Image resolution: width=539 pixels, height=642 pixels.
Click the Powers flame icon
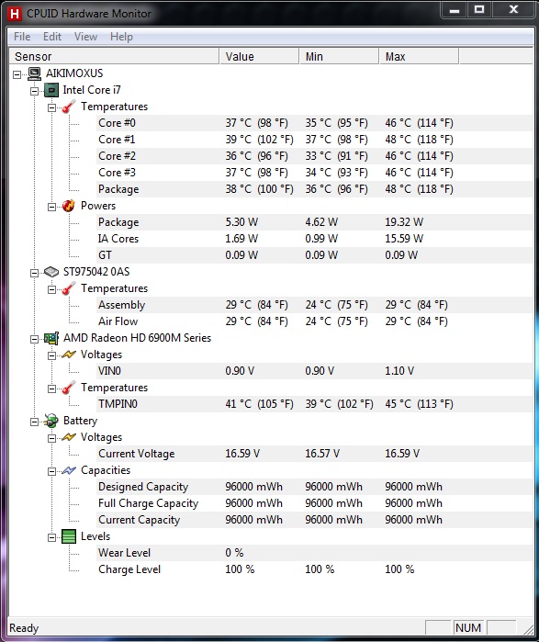(68, 206)
